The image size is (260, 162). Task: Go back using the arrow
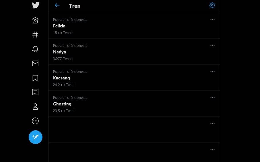click(x=57, y=5)
